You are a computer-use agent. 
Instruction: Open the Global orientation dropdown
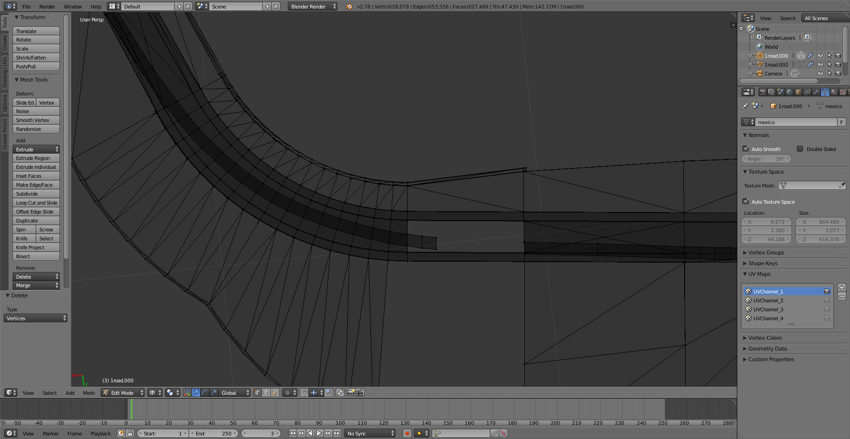[x=235, y=393]
